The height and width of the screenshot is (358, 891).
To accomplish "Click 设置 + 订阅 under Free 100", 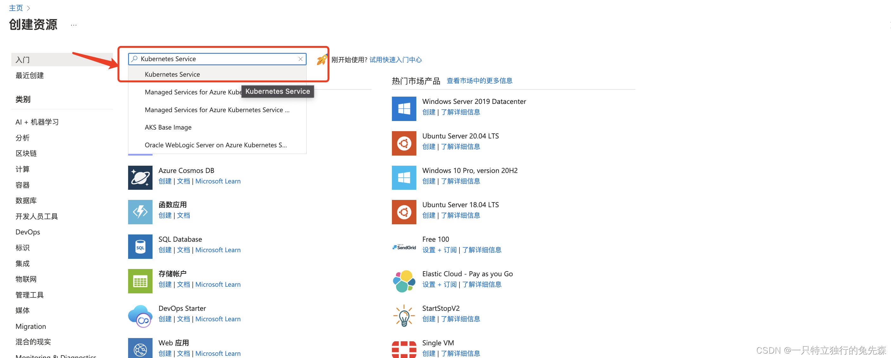I will (439, 250).
